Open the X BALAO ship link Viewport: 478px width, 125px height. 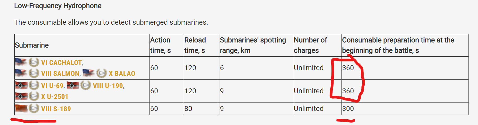122,74
